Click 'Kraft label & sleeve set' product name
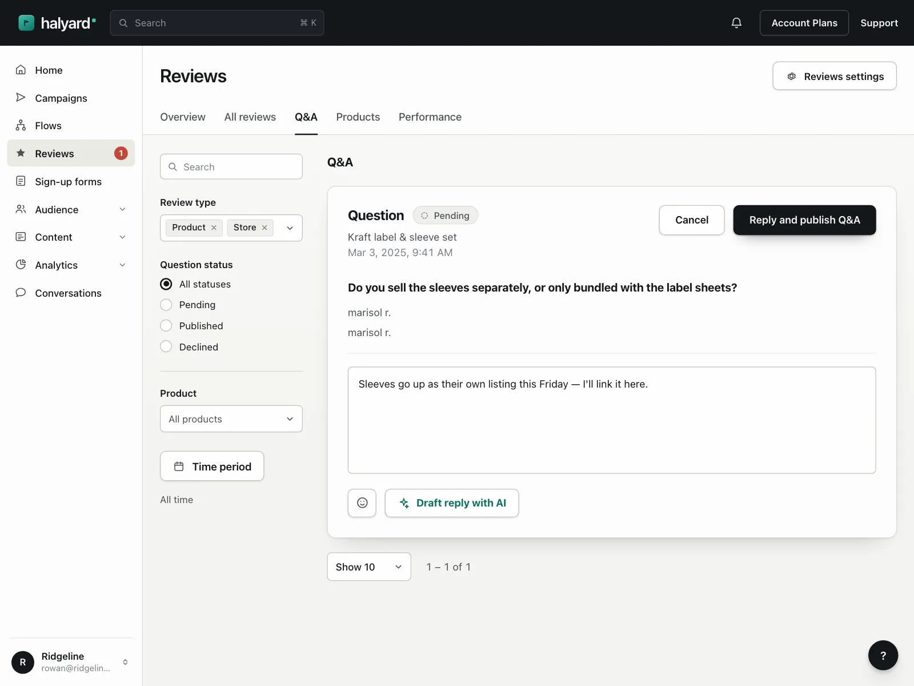914x686 pixels. 402,237
